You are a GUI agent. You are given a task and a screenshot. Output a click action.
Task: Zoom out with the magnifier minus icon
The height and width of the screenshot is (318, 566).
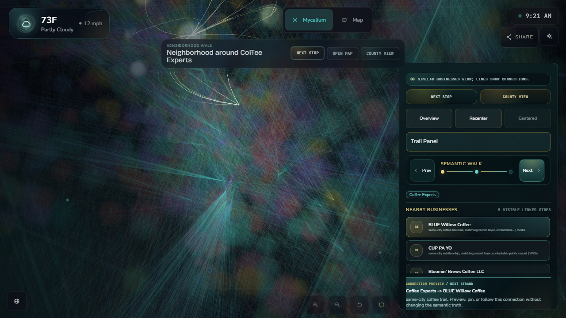pos(337,305)
